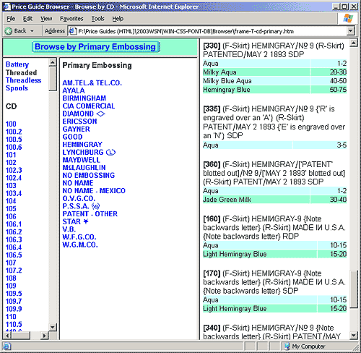This screenshot has width=361, height=353.
Task: Open MAYDWELL embossing link
Action: coord(81,160)
